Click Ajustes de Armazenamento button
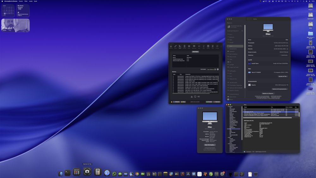The image size is (316, 178). click(280, 89)
